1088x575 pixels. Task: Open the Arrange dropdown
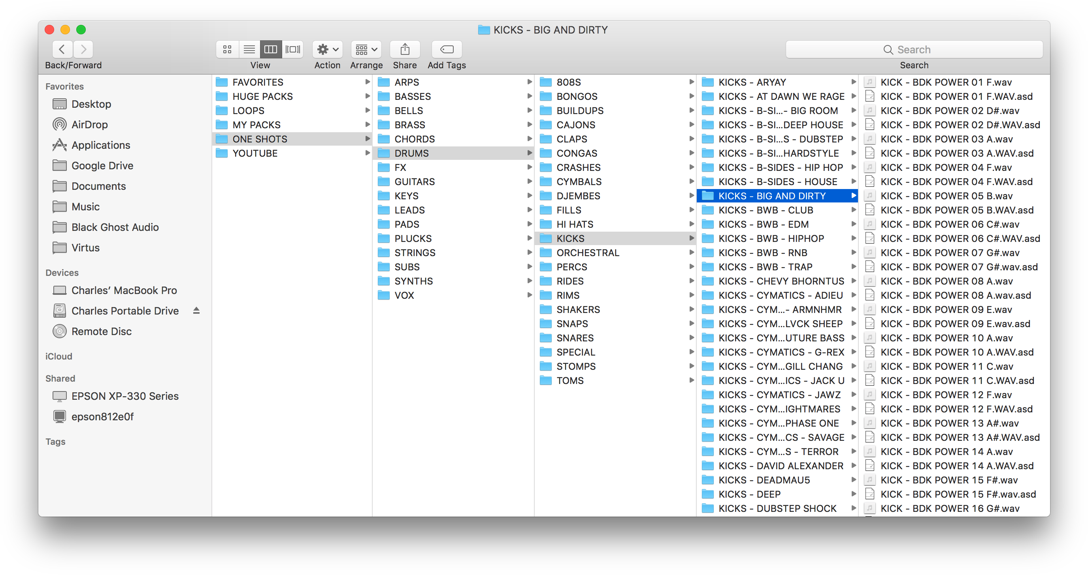(x=366, y=49)
